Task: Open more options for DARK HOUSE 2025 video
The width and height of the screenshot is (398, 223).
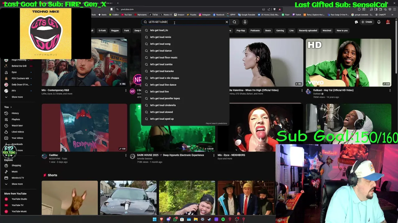Action: click(214, 155)
